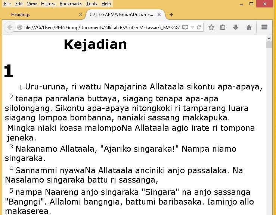Show bookmarks list icon
Image resolution: width=276 pixels, height=215 pixels.
tap(223, 28)
